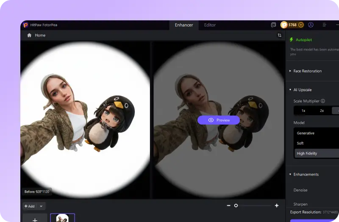The height and width of the screenshot is (222, 339).
Task: Open the feedback message icon
Action: pyautogui.click(x=273, y=25)
